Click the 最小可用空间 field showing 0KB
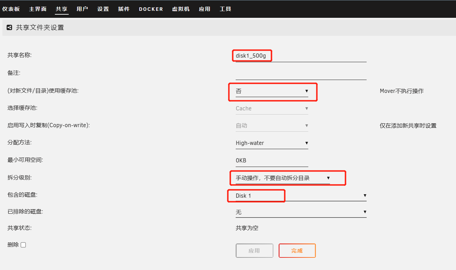 pos(272,161)
